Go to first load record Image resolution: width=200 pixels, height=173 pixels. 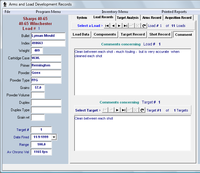107,26
